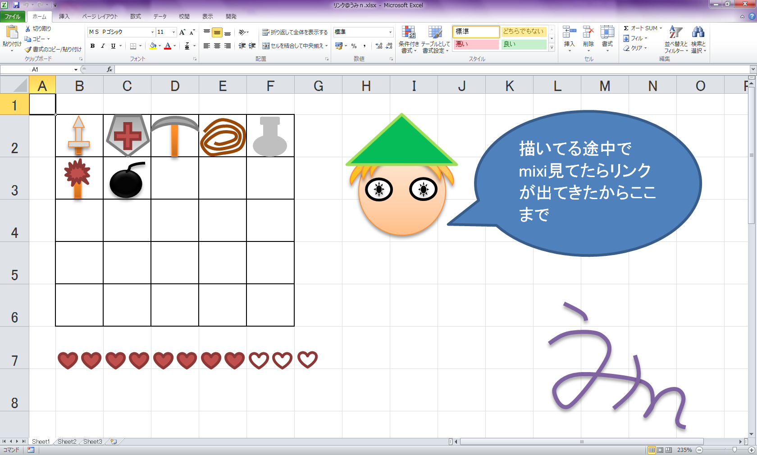The image size is (757, 455).
Task: Open sort and filter (並べ替えとフィルター)
Action: pyautogui.click(x=676, y=40)
